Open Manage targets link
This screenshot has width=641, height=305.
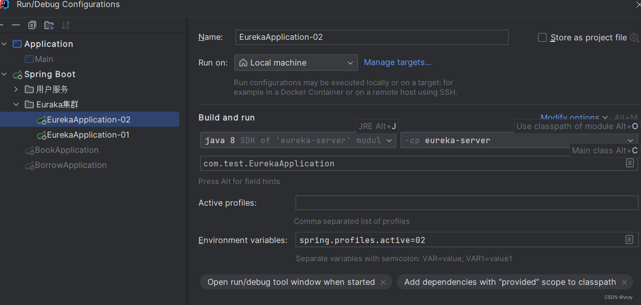pos(398,63)
